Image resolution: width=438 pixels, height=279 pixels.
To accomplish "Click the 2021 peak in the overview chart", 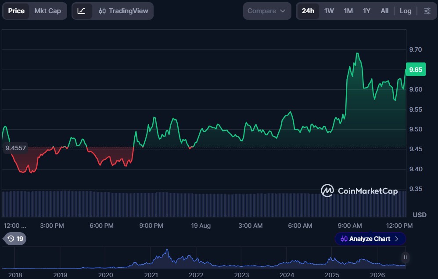I will (x=167, y=250).
